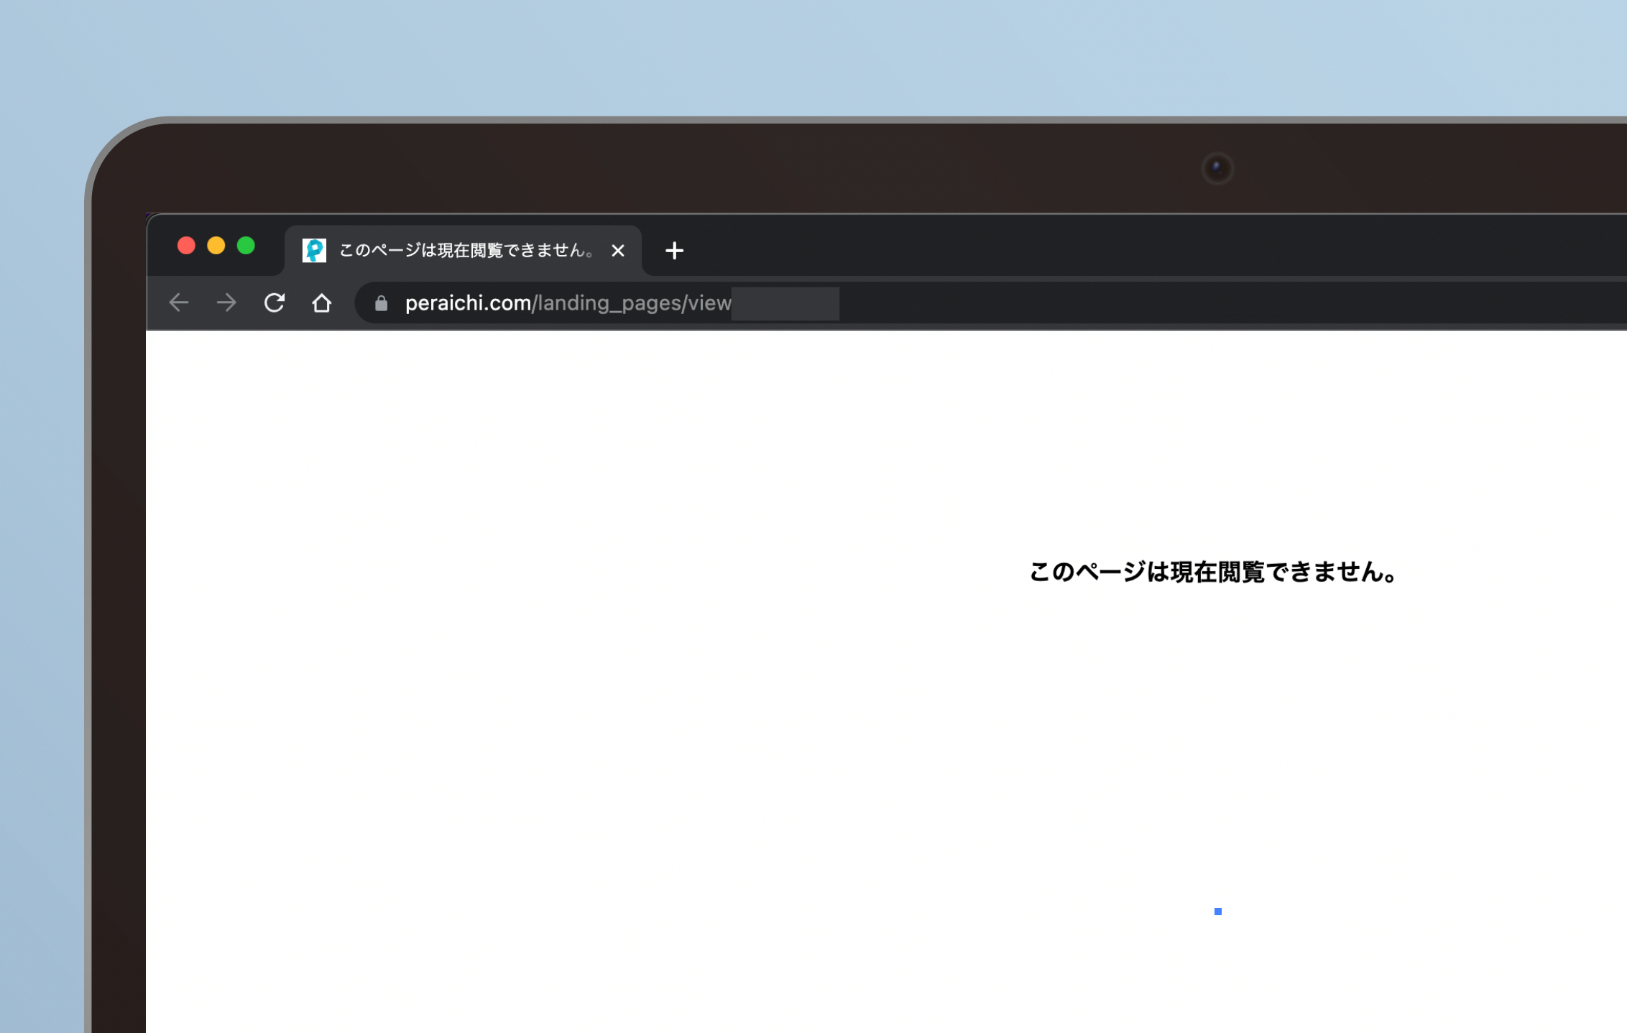Click the landing_pages/view text in the address bar

(631, 303)
